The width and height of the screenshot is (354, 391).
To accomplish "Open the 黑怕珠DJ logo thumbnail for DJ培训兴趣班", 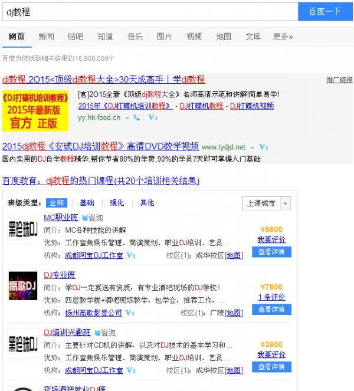I will 23,343.
